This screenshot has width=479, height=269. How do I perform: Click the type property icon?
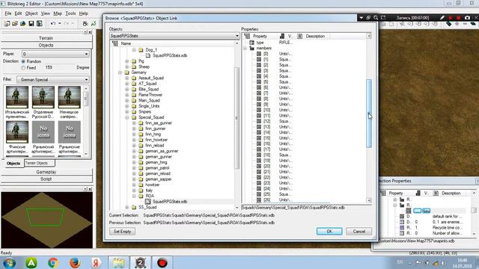pos(252,43)
